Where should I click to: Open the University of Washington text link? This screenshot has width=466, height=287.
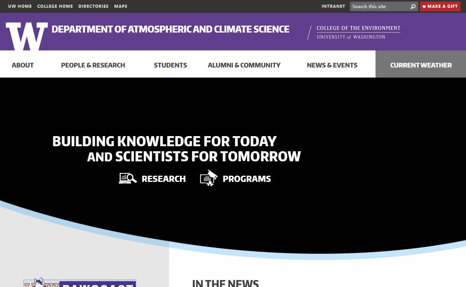351,37
